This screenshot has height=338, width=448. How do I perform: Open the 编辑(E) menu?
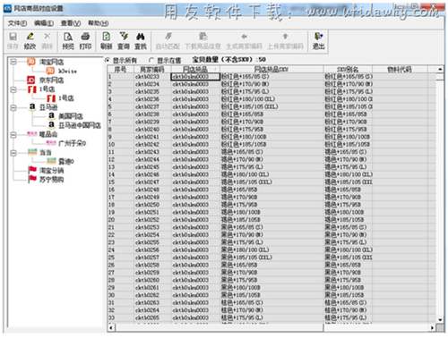coord(44,23)
